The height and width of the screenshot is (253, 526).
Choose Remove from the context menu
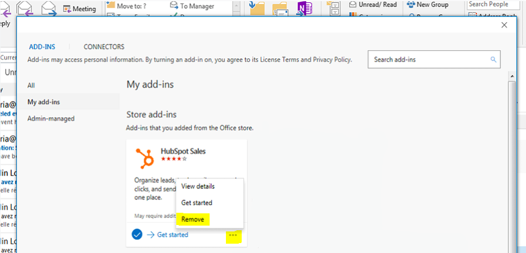(193, 220)
